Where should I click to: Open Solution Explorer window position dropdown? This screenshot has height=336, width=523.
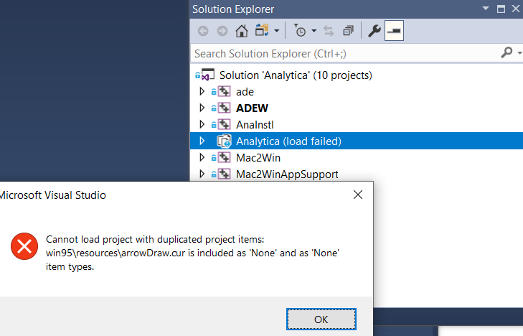coord(486,9)
